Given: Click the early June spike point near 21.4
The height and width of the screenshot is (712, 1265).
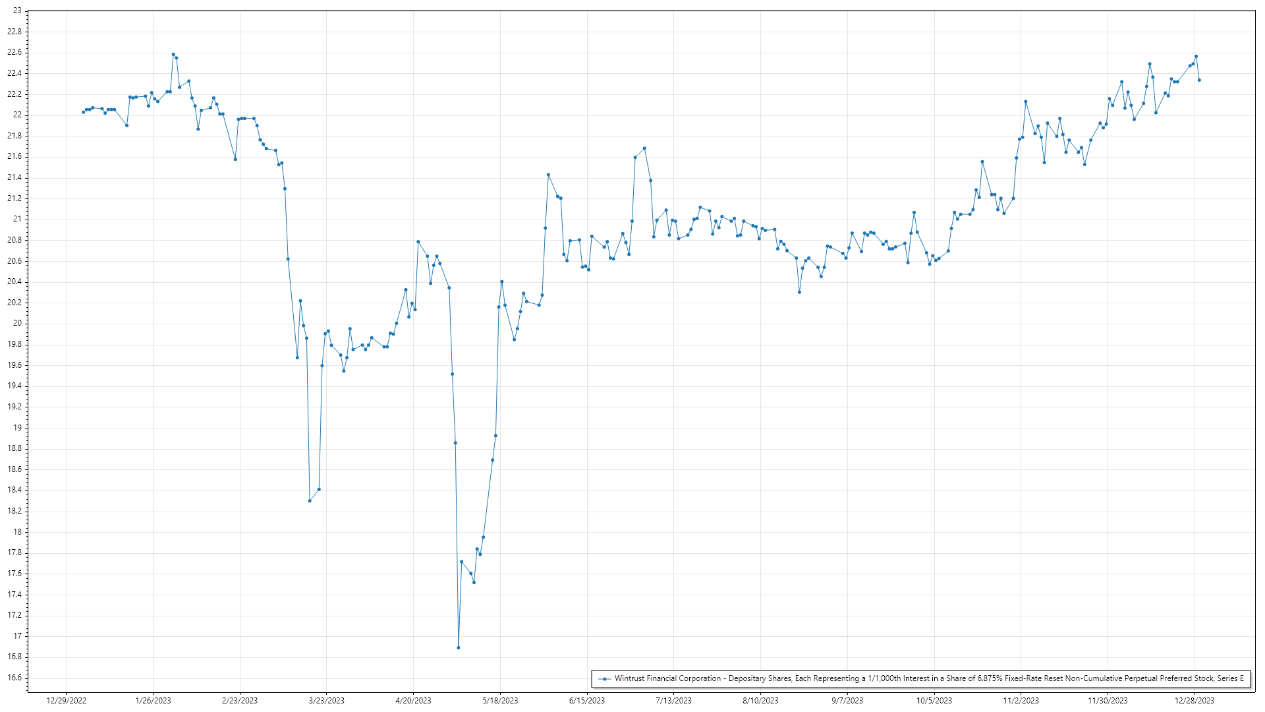Looking at the screenshot, I should pyautogui.click(x=548, y=175).
